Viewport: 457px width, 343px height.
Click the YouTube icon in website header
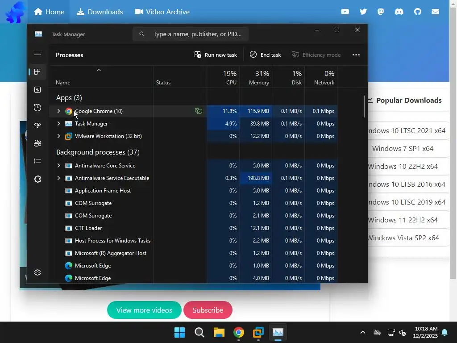[345, 12]
